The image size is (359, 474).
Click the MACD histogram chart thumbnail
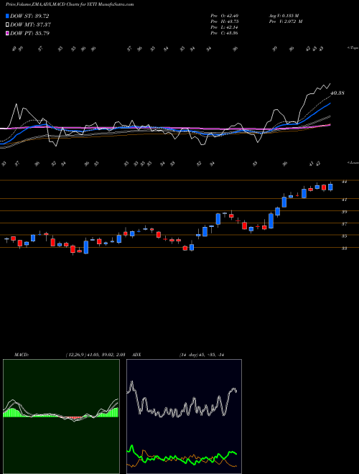[61, 417]
